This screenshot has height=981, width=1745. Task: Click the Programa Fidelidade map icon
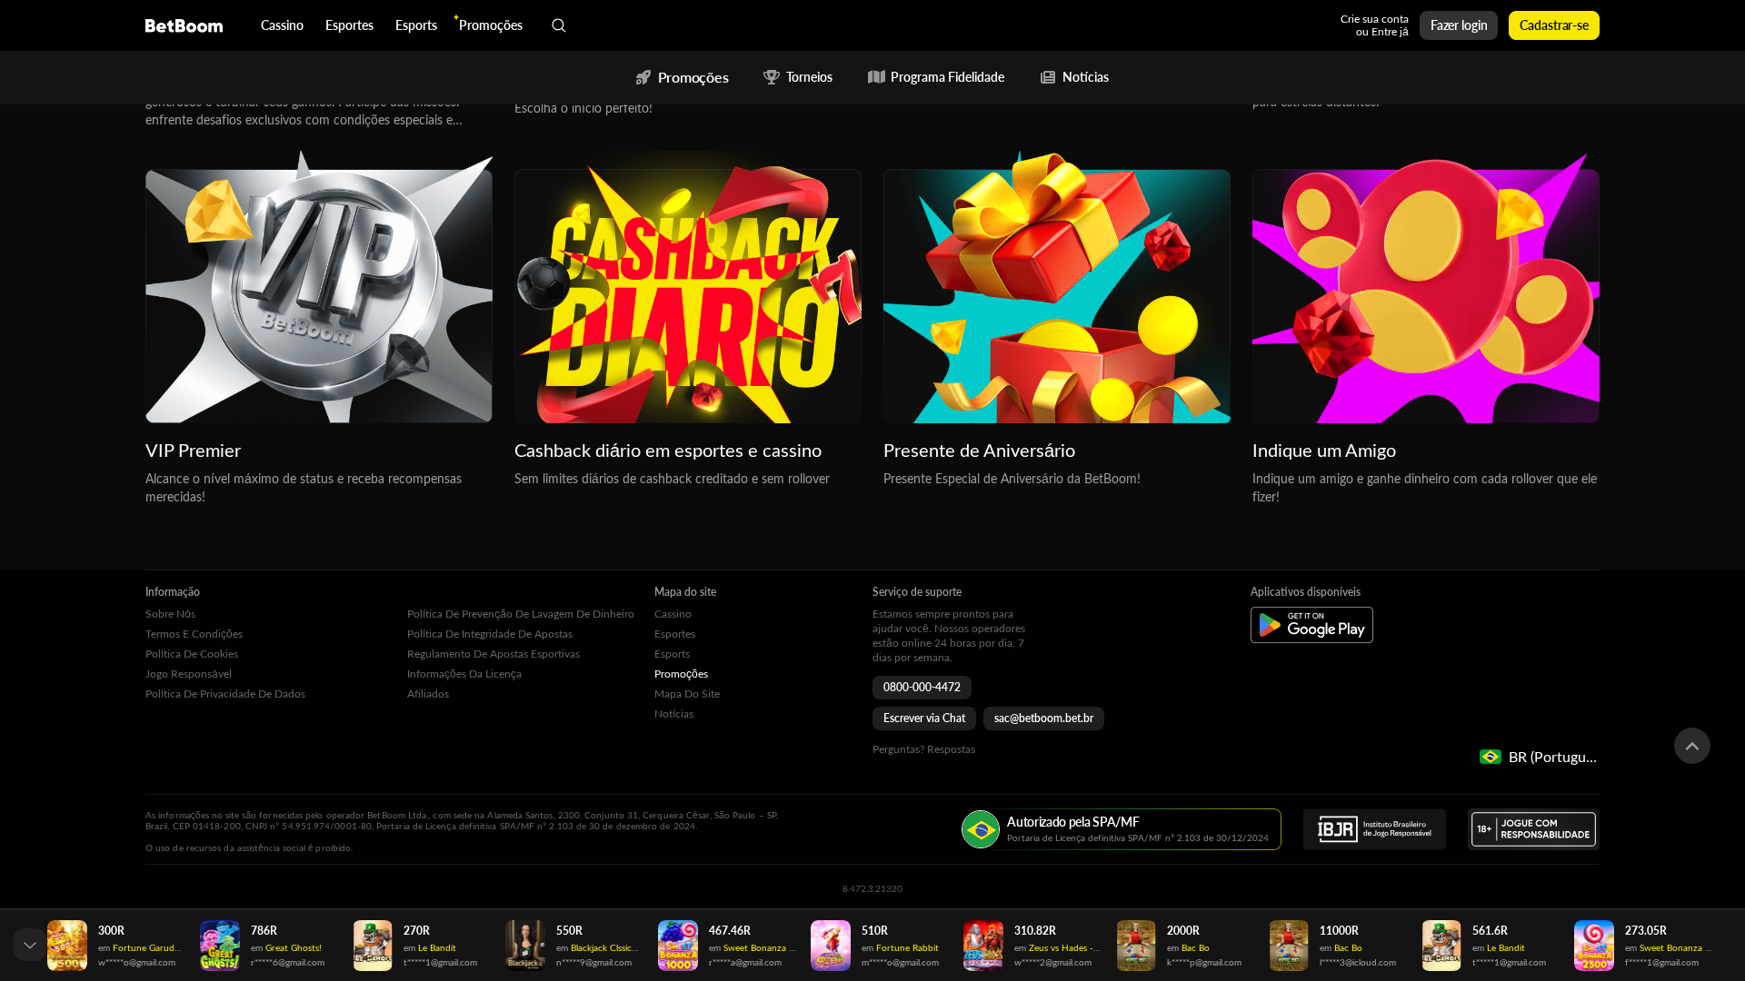point(876,77)
